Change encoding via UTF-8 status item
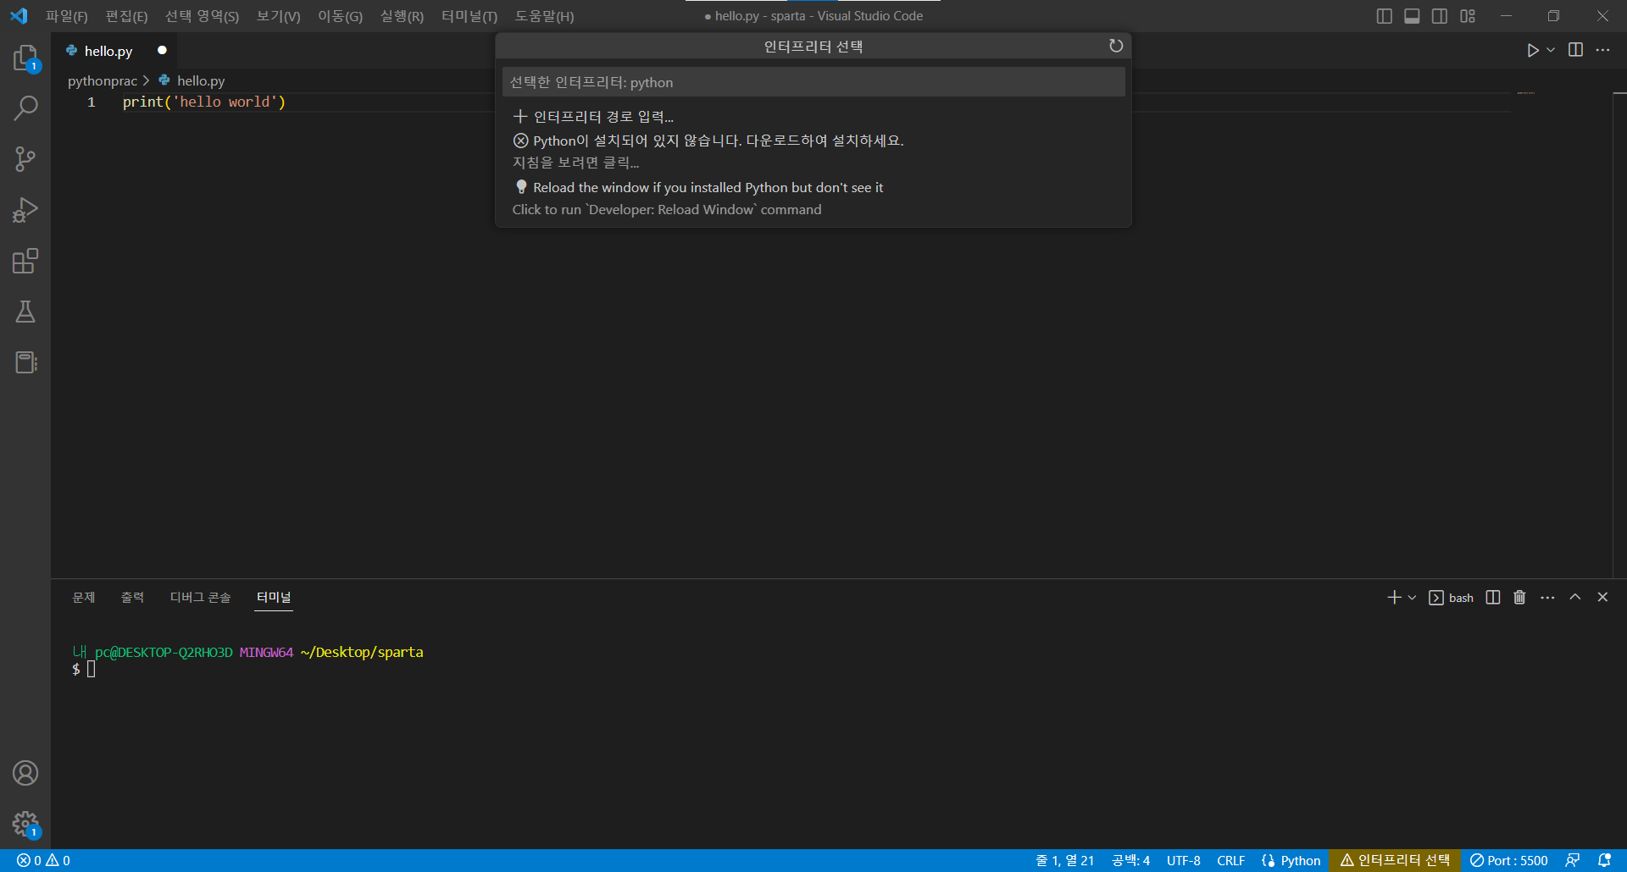 tap(1184, 860)
